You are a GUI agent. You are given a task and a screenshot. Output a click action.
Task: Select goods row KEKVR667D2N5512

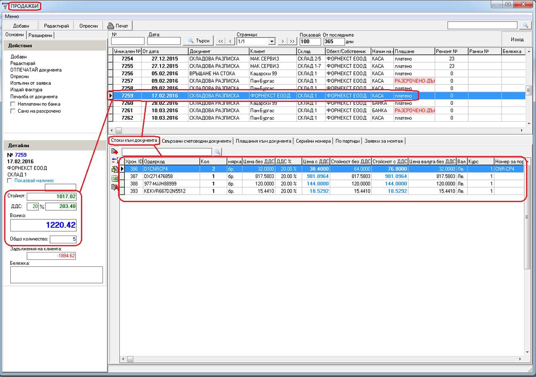[322, 191]
